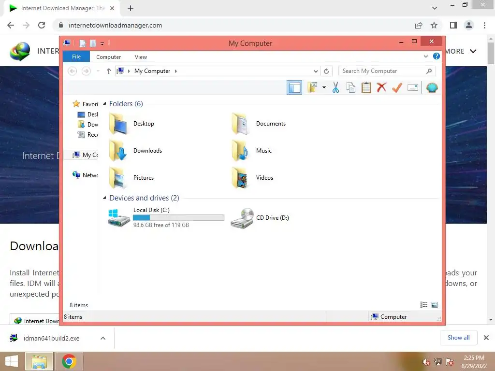Select Recent places in the navigation pane
Screen dimensions: 495x371
[x=88, y=134]
